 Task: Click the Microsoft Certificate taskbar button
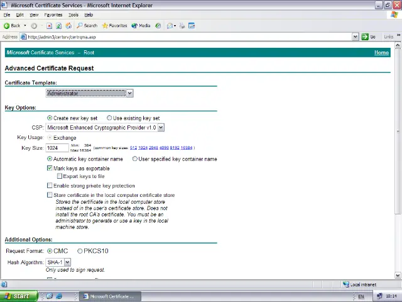[x=111, y=296]
